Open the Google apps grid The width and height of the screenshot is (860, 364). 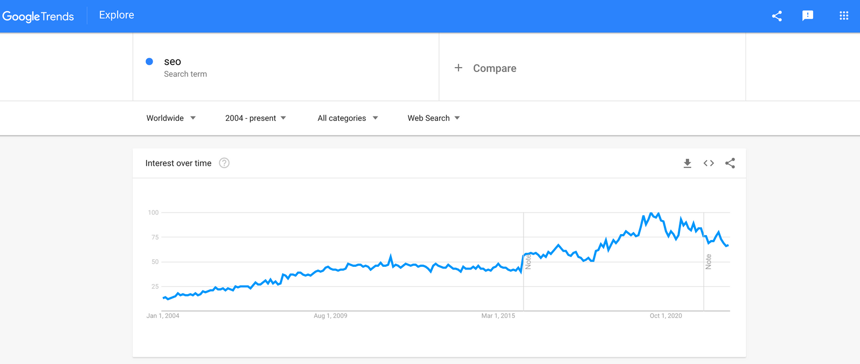click(844, 16)
